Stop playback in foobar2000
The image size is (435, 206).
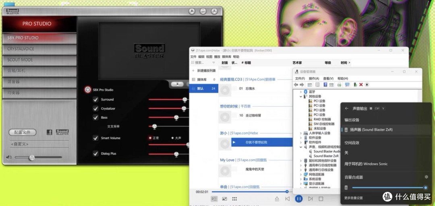(321, 199)
